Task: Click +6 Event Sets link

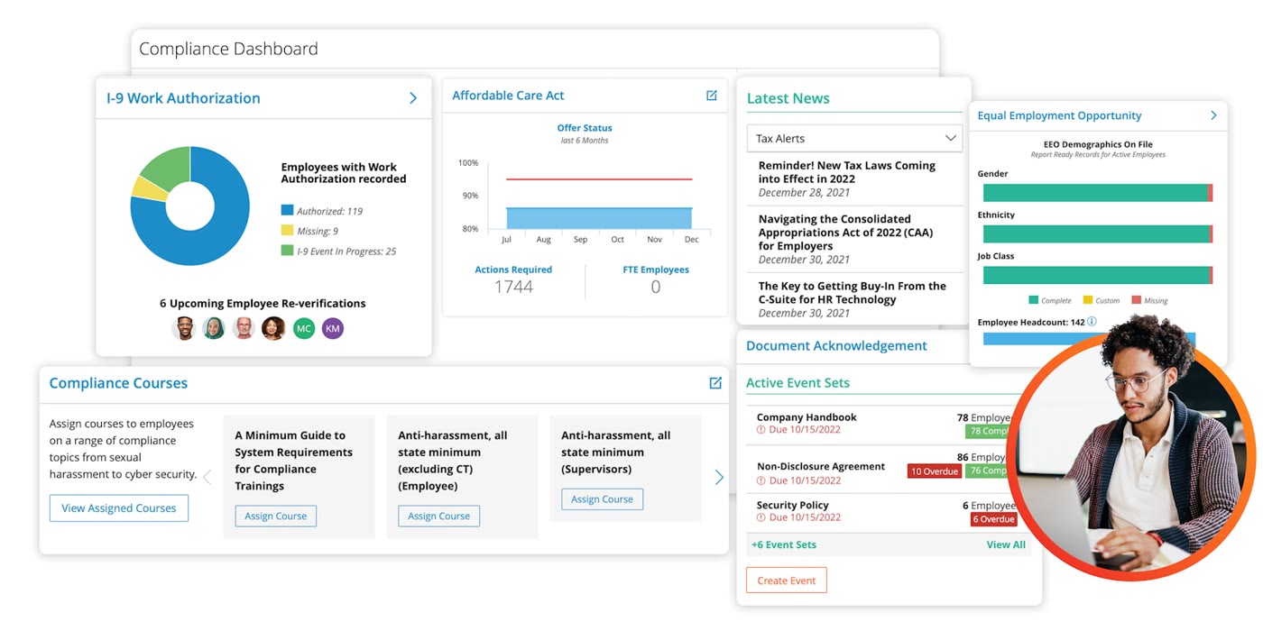Action: pos(784,544)
